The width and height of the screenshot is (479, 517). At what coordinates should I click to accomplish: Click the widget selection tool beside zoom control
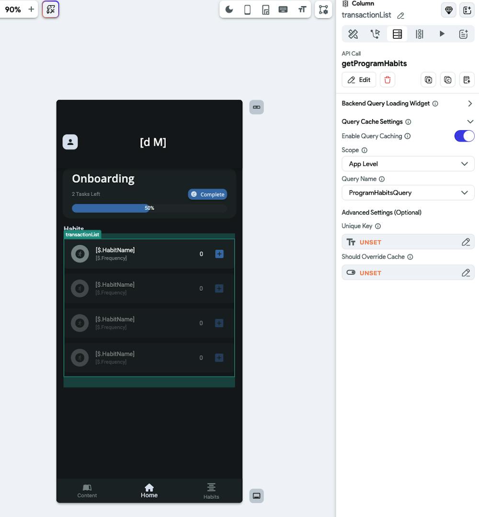pos(50,9)
